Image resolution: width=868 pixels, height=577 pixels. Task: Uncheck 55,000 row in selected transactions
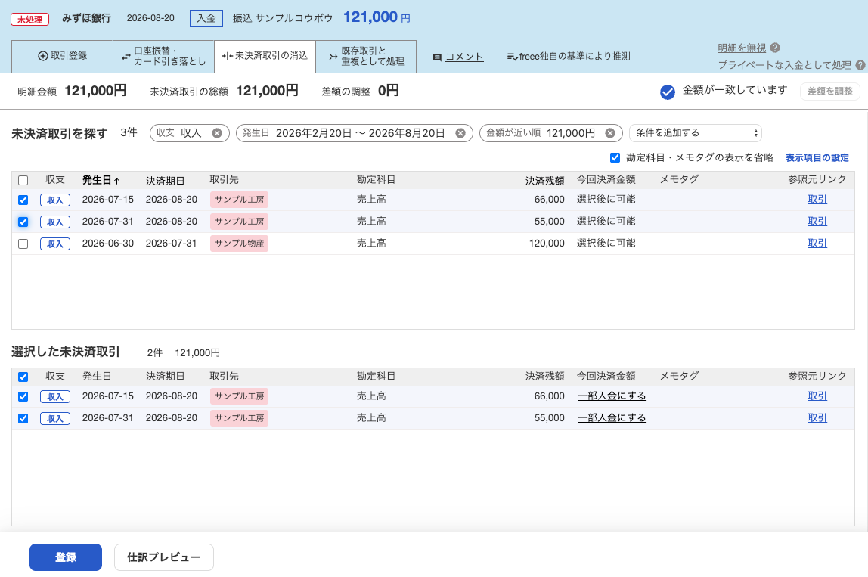[23, 419]
